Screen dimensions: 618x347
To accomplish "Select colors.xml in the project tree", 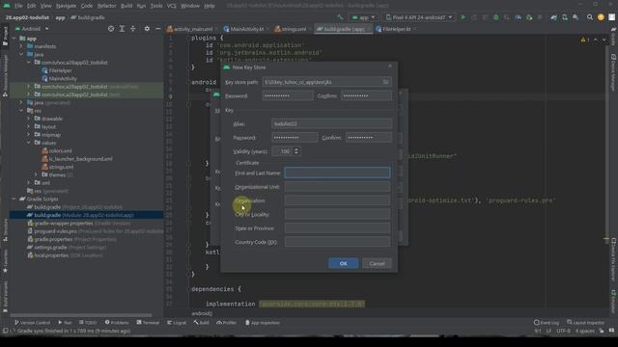I will pos(60,150).
